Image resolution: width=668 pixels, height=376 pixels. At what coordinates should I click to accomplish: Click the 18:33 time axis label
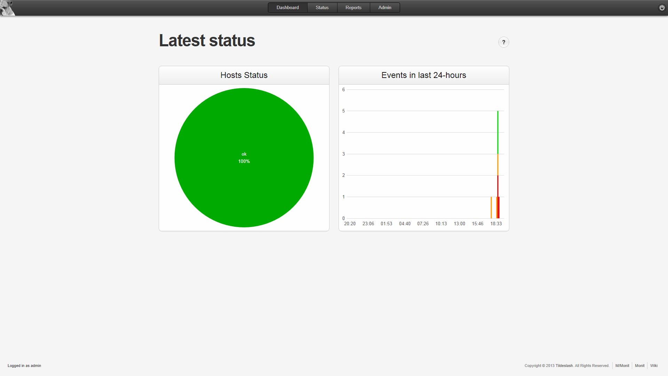[496, 224]
